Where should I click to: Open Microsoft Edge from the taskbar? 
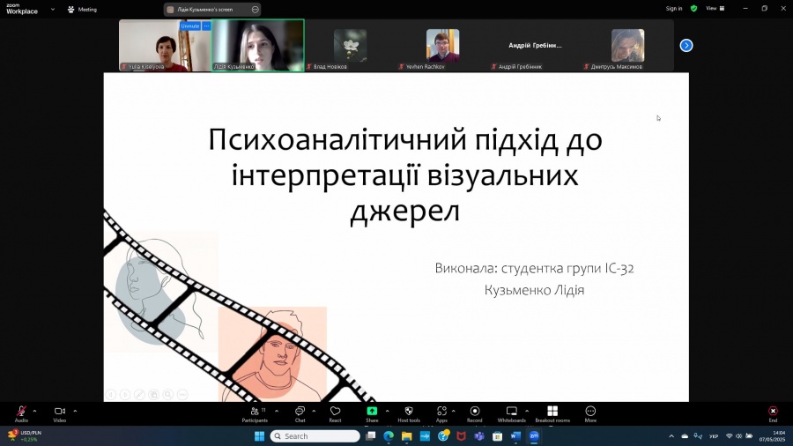389,436
